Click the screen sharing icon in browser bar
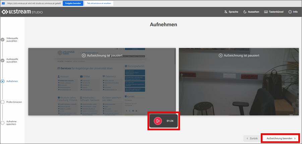Viewport: 302px width, 144px height. tap(3, 3)
